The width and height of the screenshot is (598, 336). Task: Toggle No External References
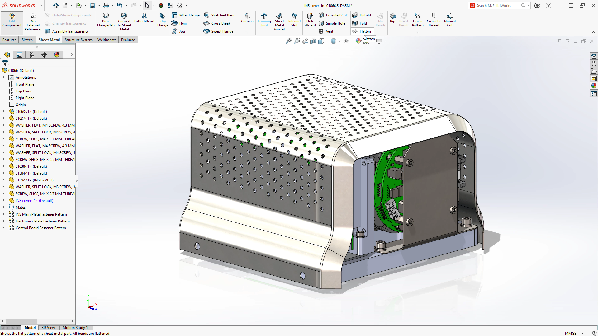click(33, 22)
